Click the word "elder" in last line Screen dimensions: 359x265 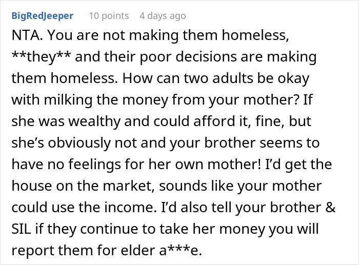coord(138,250)
